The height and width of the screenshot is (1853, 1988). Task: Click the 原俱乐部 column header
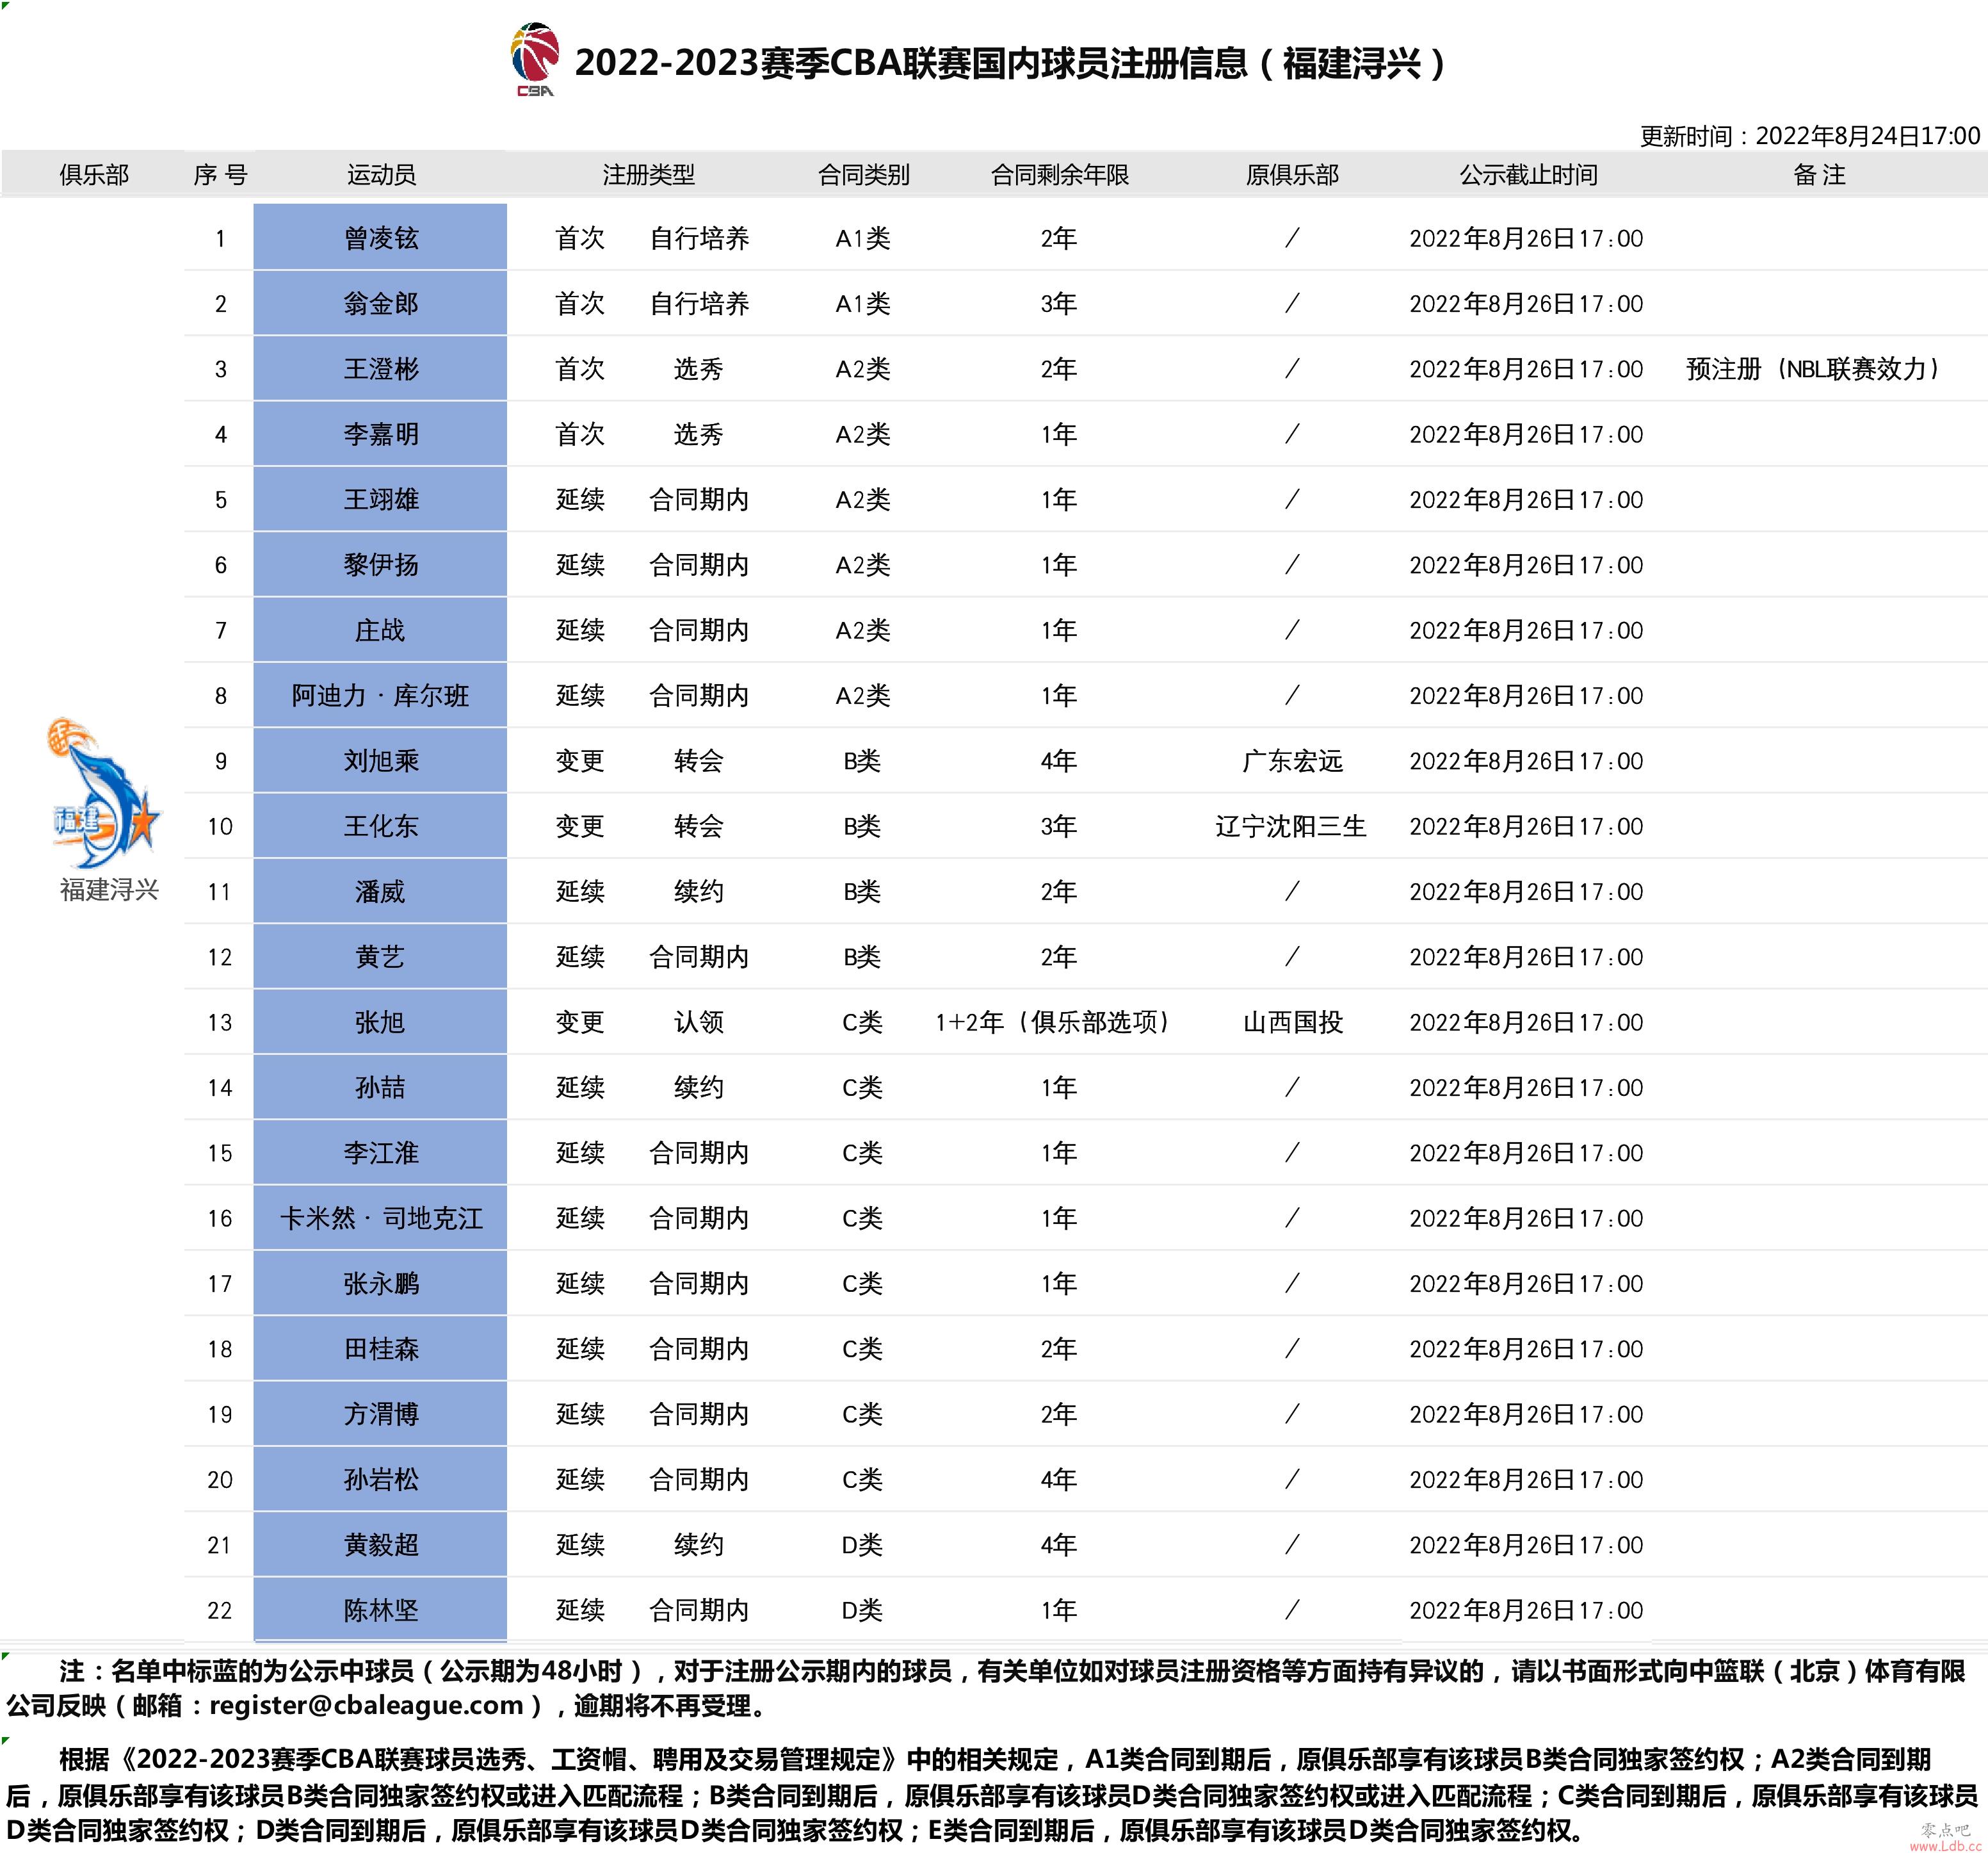pyautogui.click(x=1292, y=175)
